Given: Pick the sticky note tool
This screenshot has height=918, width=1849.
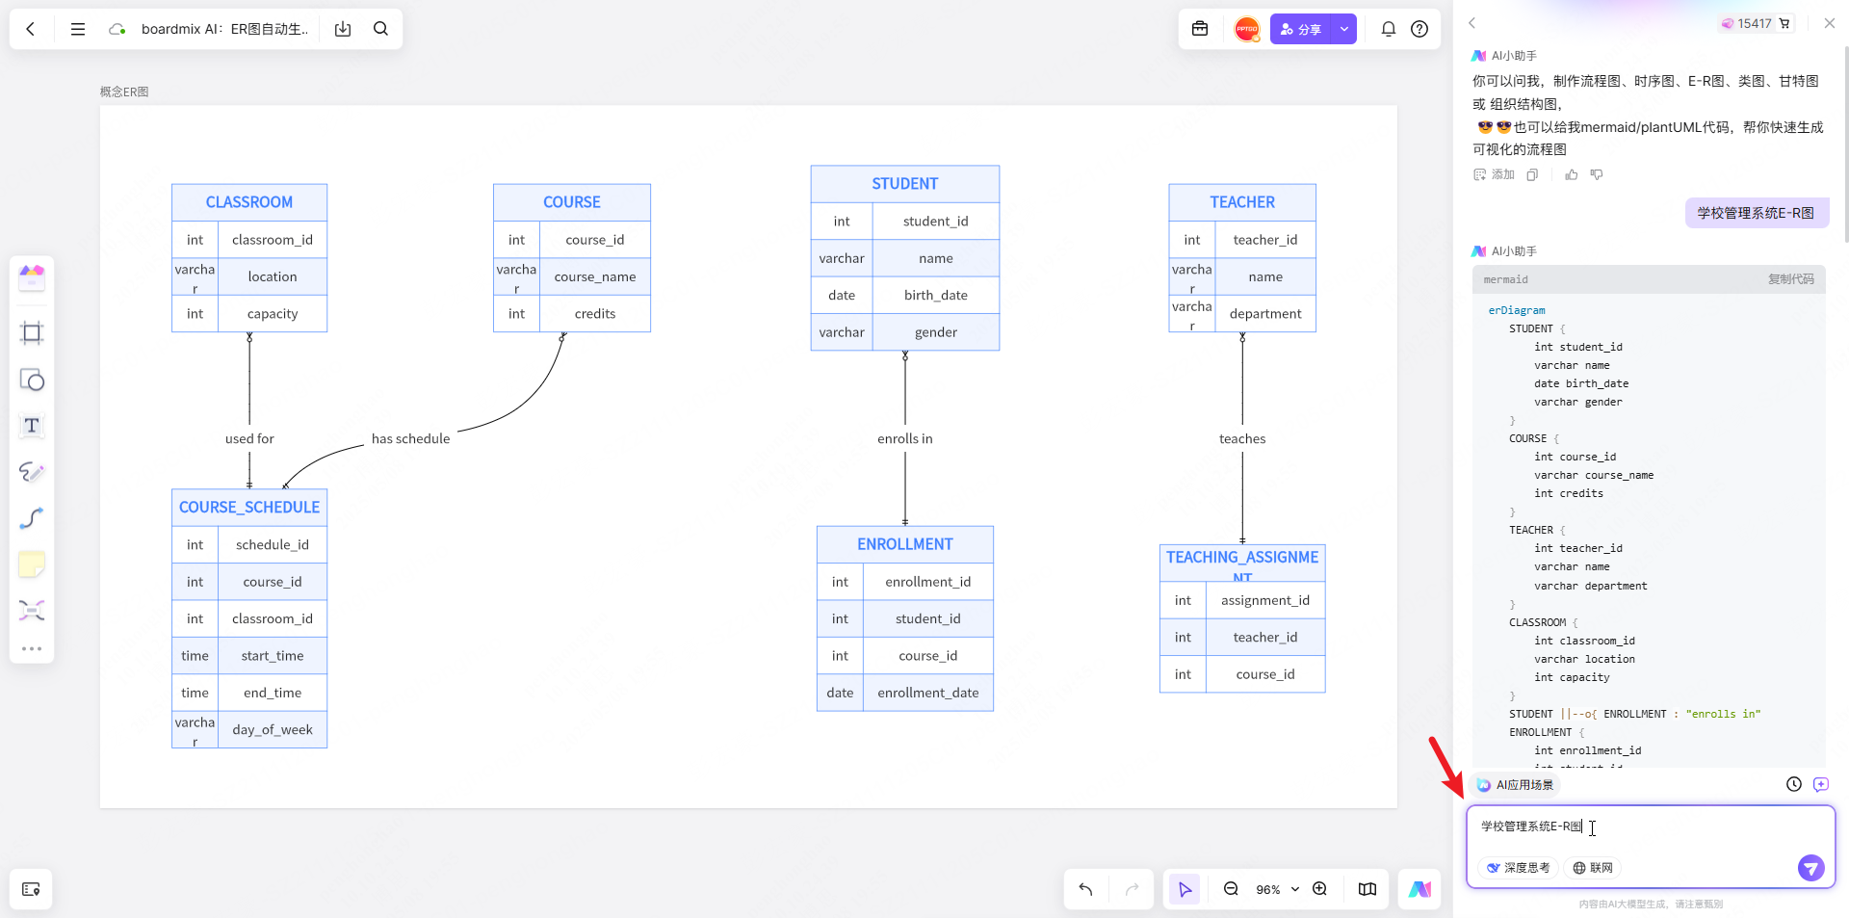Looking at the screenshot, I should click(32, 564).
